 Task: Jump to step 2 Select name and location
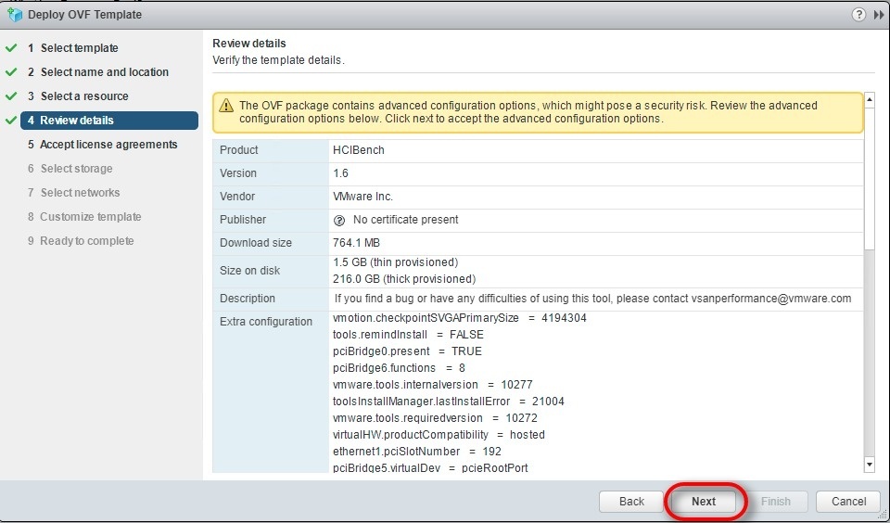click(104, 72)
